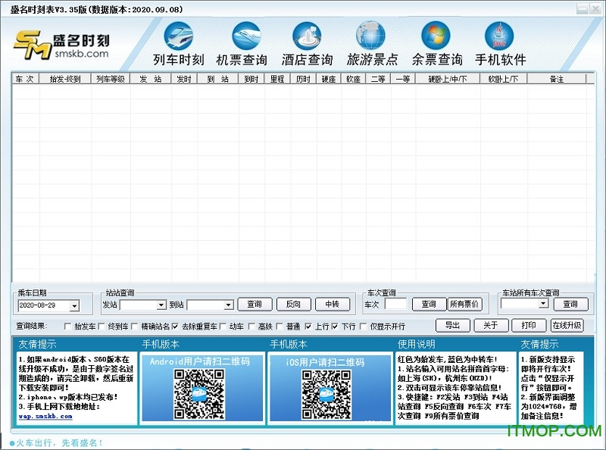
Task: Open the 车站所有车次查询 station dropdown
Action: pos(542,305)
